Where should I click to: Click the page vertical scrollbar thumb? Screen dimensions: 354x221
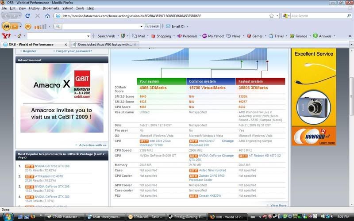pos(351,97)
